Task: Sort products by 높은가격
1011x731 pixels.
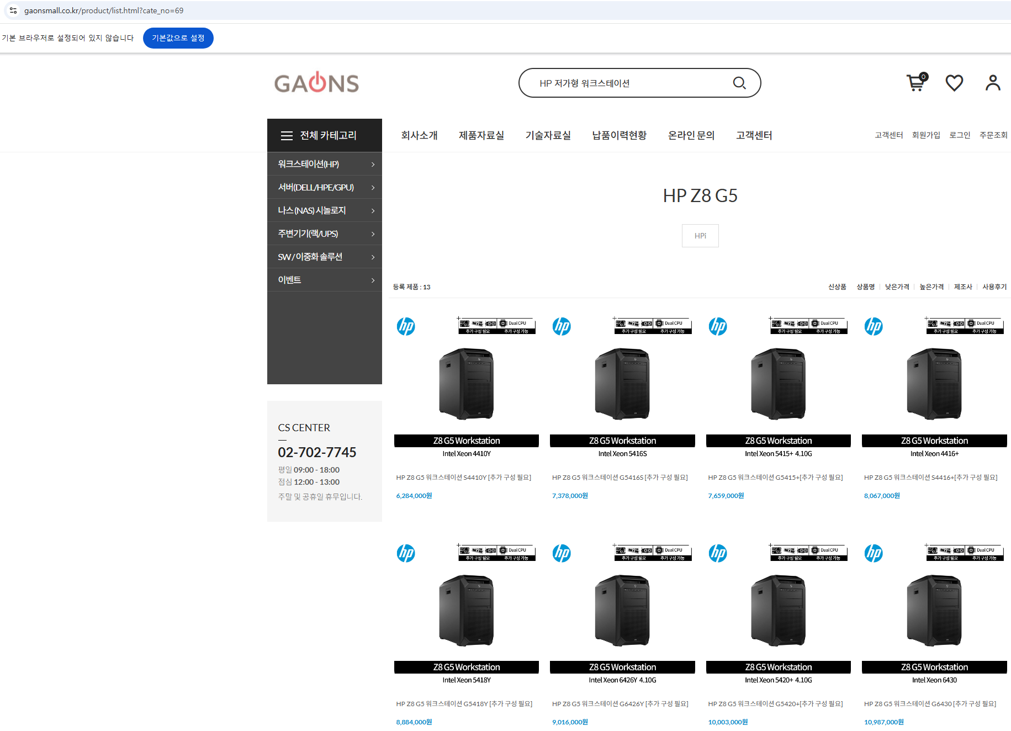Action: (x=931, y=287)
